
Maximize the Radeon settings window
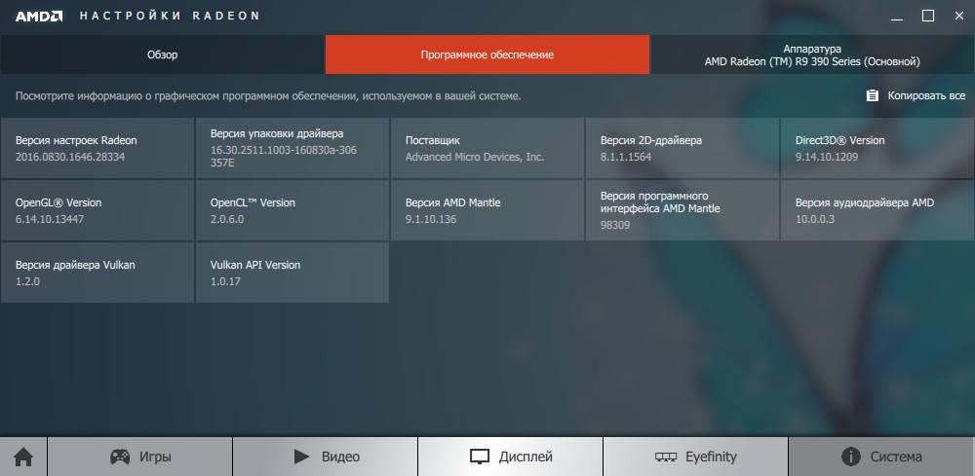[x=928, y=17]
